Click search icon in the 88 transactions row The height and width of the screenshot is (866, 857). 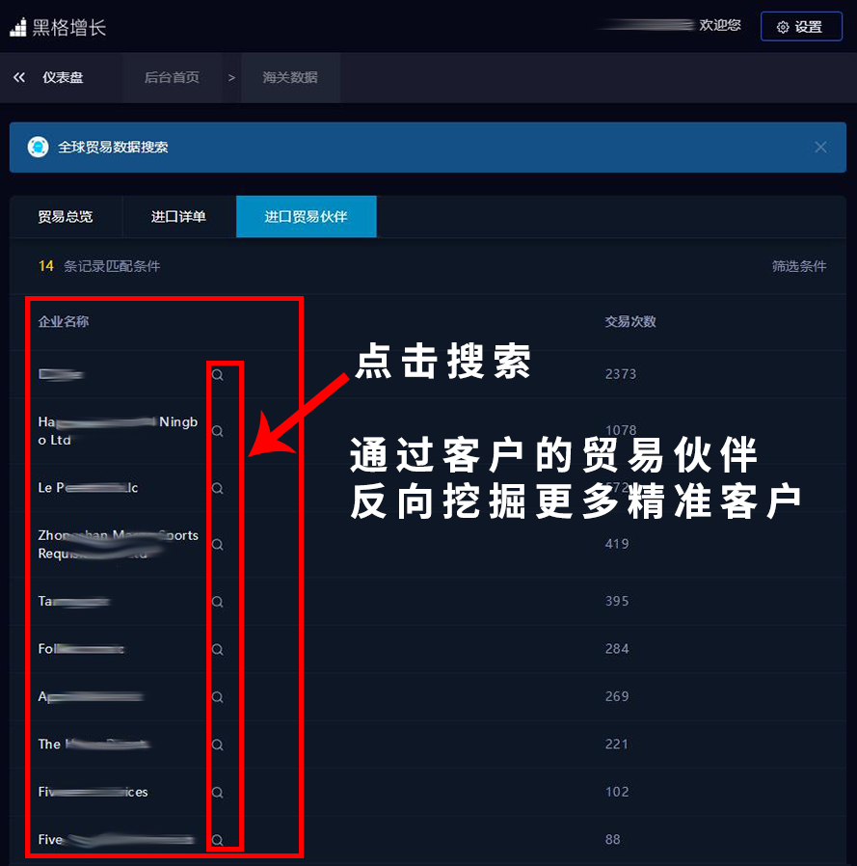(x=218, y=840)
